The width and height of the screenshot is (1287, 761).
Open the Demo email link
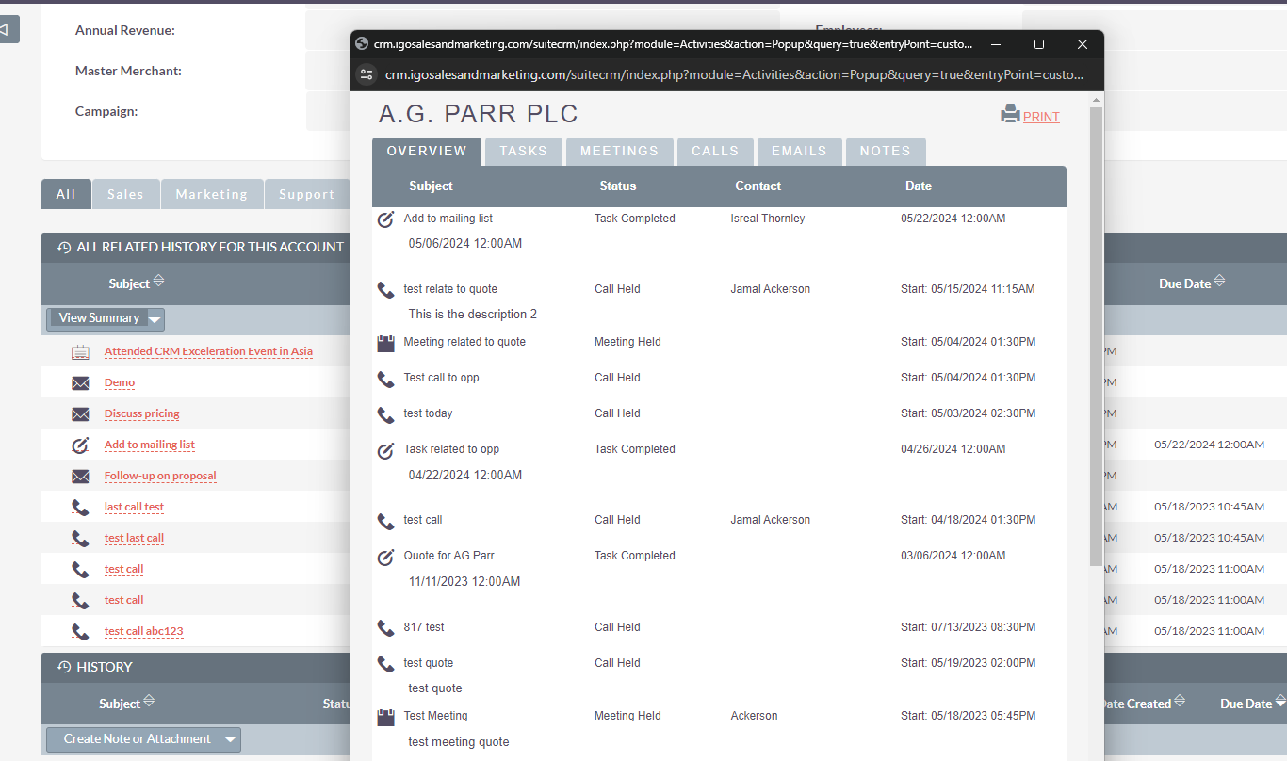[x=120, y=382]
